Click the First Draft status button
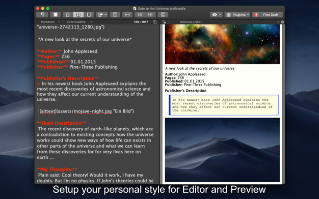The height and width of the screenshot is (199, 319). point(268,15)
